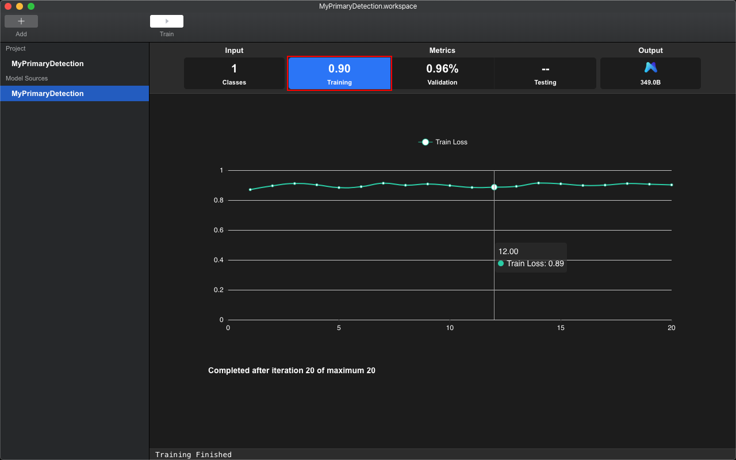Click the Training Finished status text

pos(193,455)
